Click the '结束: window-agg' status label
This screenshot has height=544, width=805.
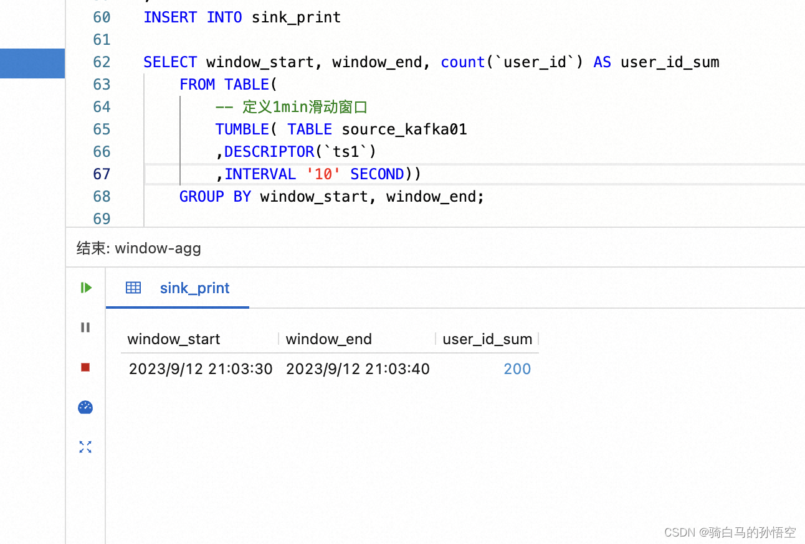pos(139,249)
